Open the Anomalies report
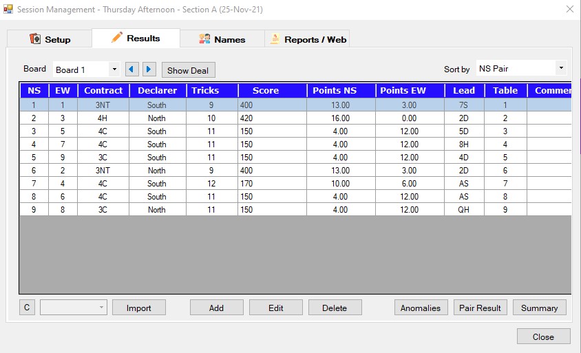This screenshot has height=353, width=581. [420, 308]
